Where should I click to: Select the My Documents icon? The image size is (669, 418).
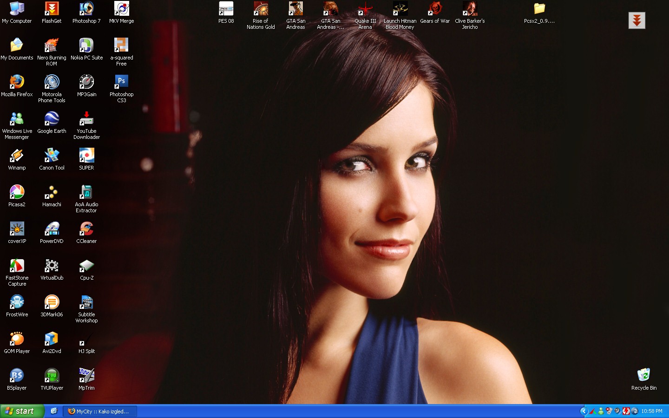pyautogui.click(x=17, y=50)
